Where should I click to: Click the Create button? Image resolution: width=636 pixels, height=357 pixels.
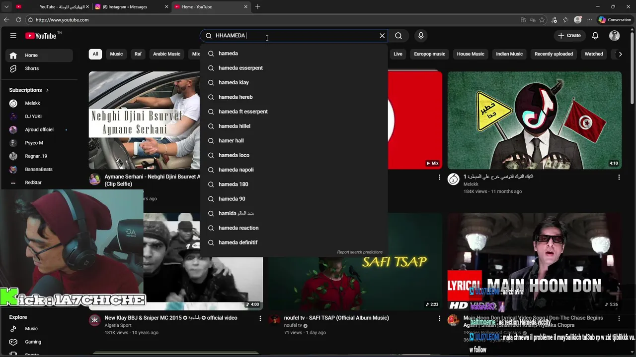tap(569, 36)
